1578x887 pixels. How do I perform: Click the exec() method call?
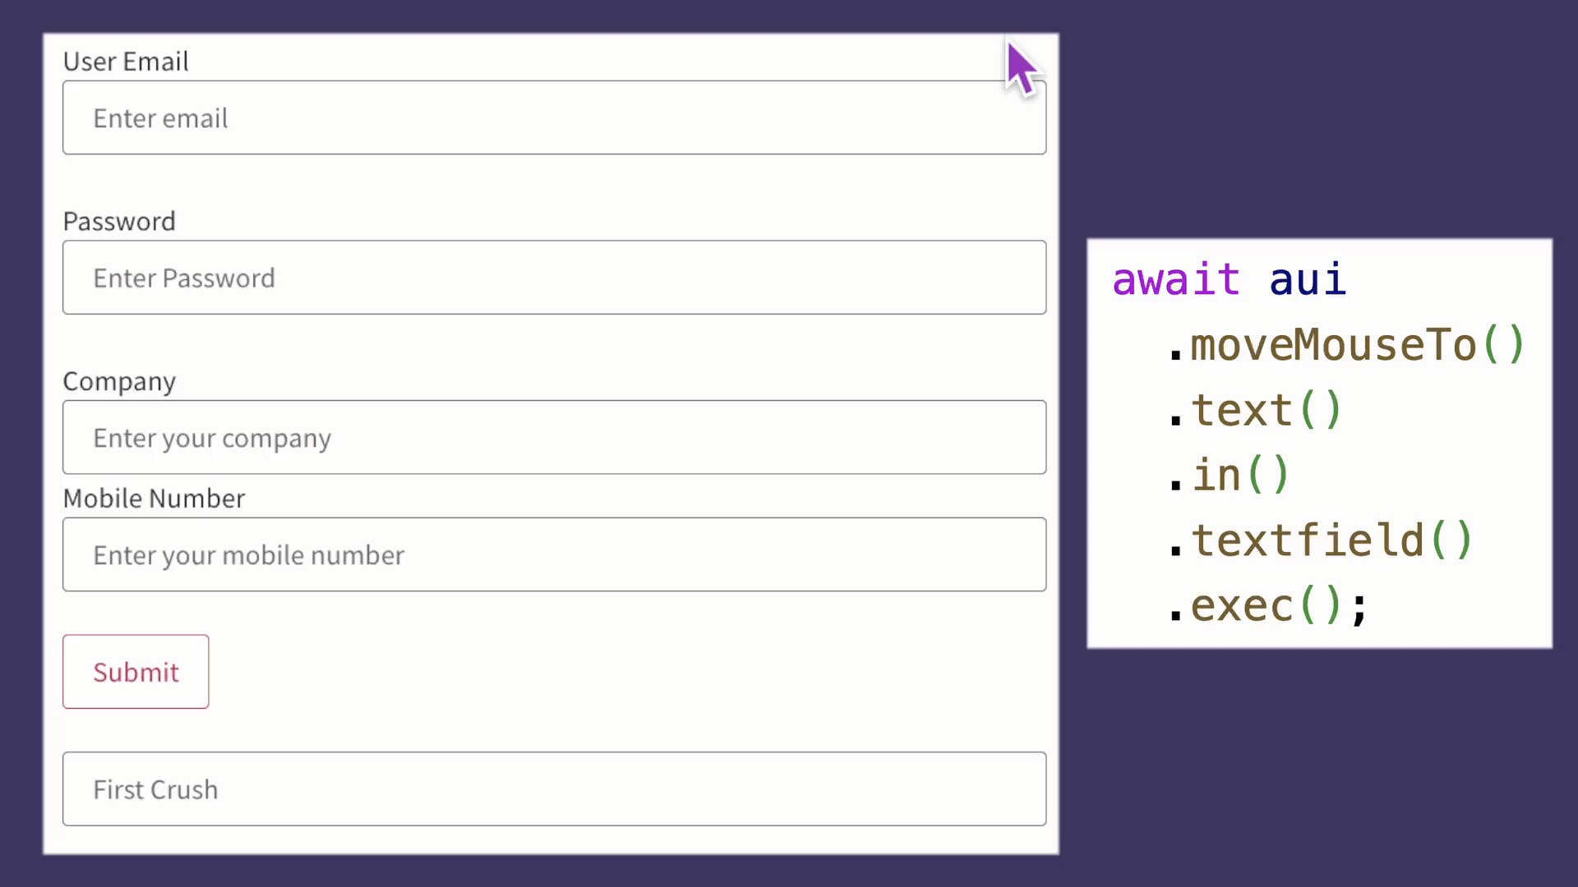(x=1270, y=604)
